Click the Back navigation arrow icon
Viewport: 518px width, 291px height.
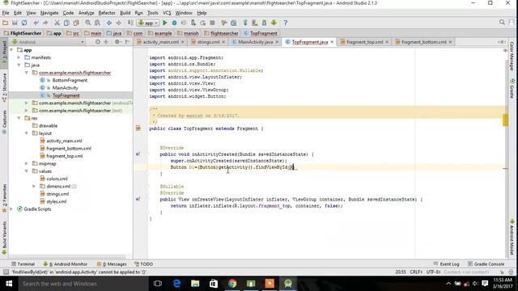[x=109, y=23]
